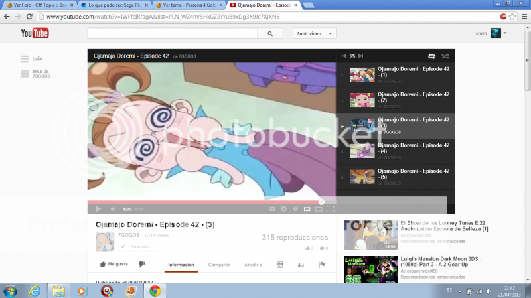Show hidden system tray icons

[460, 291]
